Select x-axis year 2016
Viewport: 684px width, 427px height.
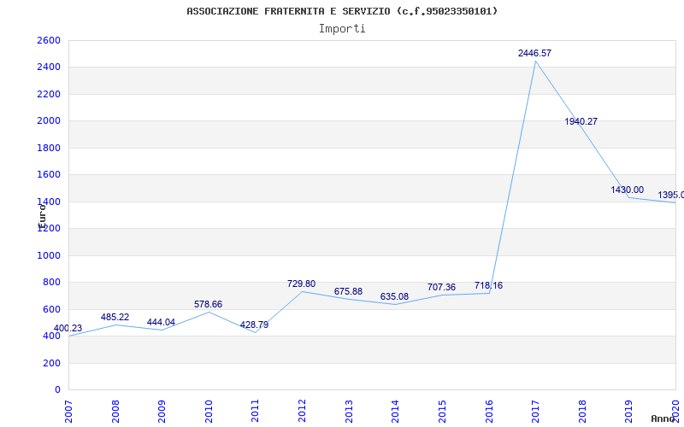pyautogui.click(x=489, y=411)
